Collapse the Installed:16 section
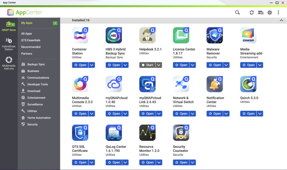Screen dimensions: 287x170 [282, 20]
